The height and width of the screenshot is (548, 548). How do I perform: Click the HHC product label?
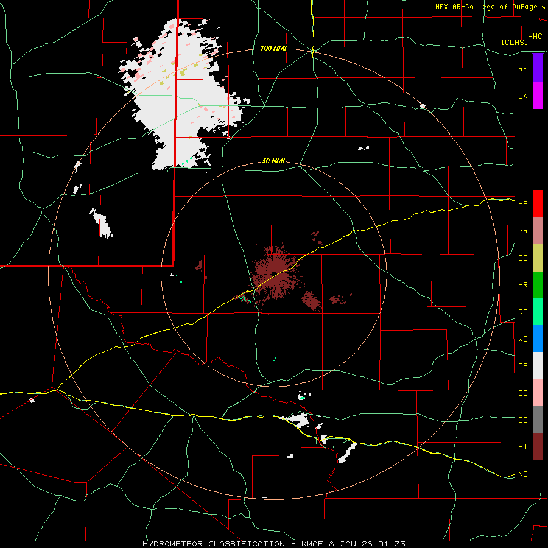[x=535, y=37]
